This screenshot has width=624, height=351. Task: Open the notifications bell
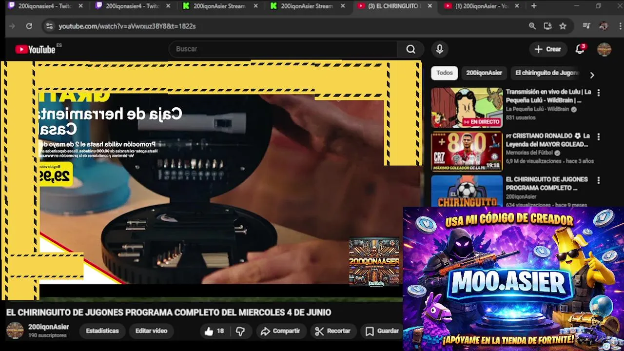[x=580, y=49]
